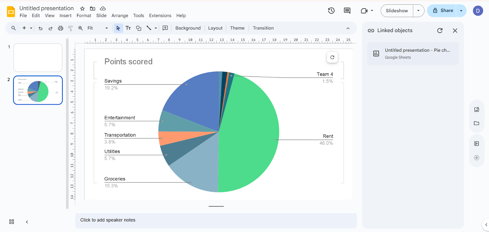Open Slideshow options dropdown arrow

[x=418, y=11]
